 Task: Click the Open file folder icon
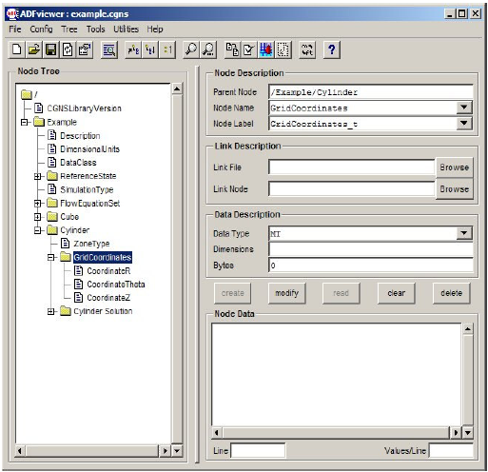33,49
